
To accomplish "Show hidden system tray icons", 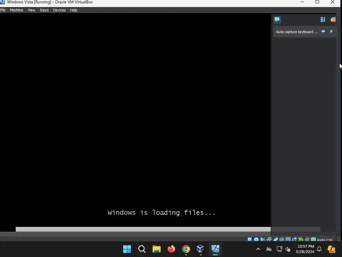I will pos(258,249).
